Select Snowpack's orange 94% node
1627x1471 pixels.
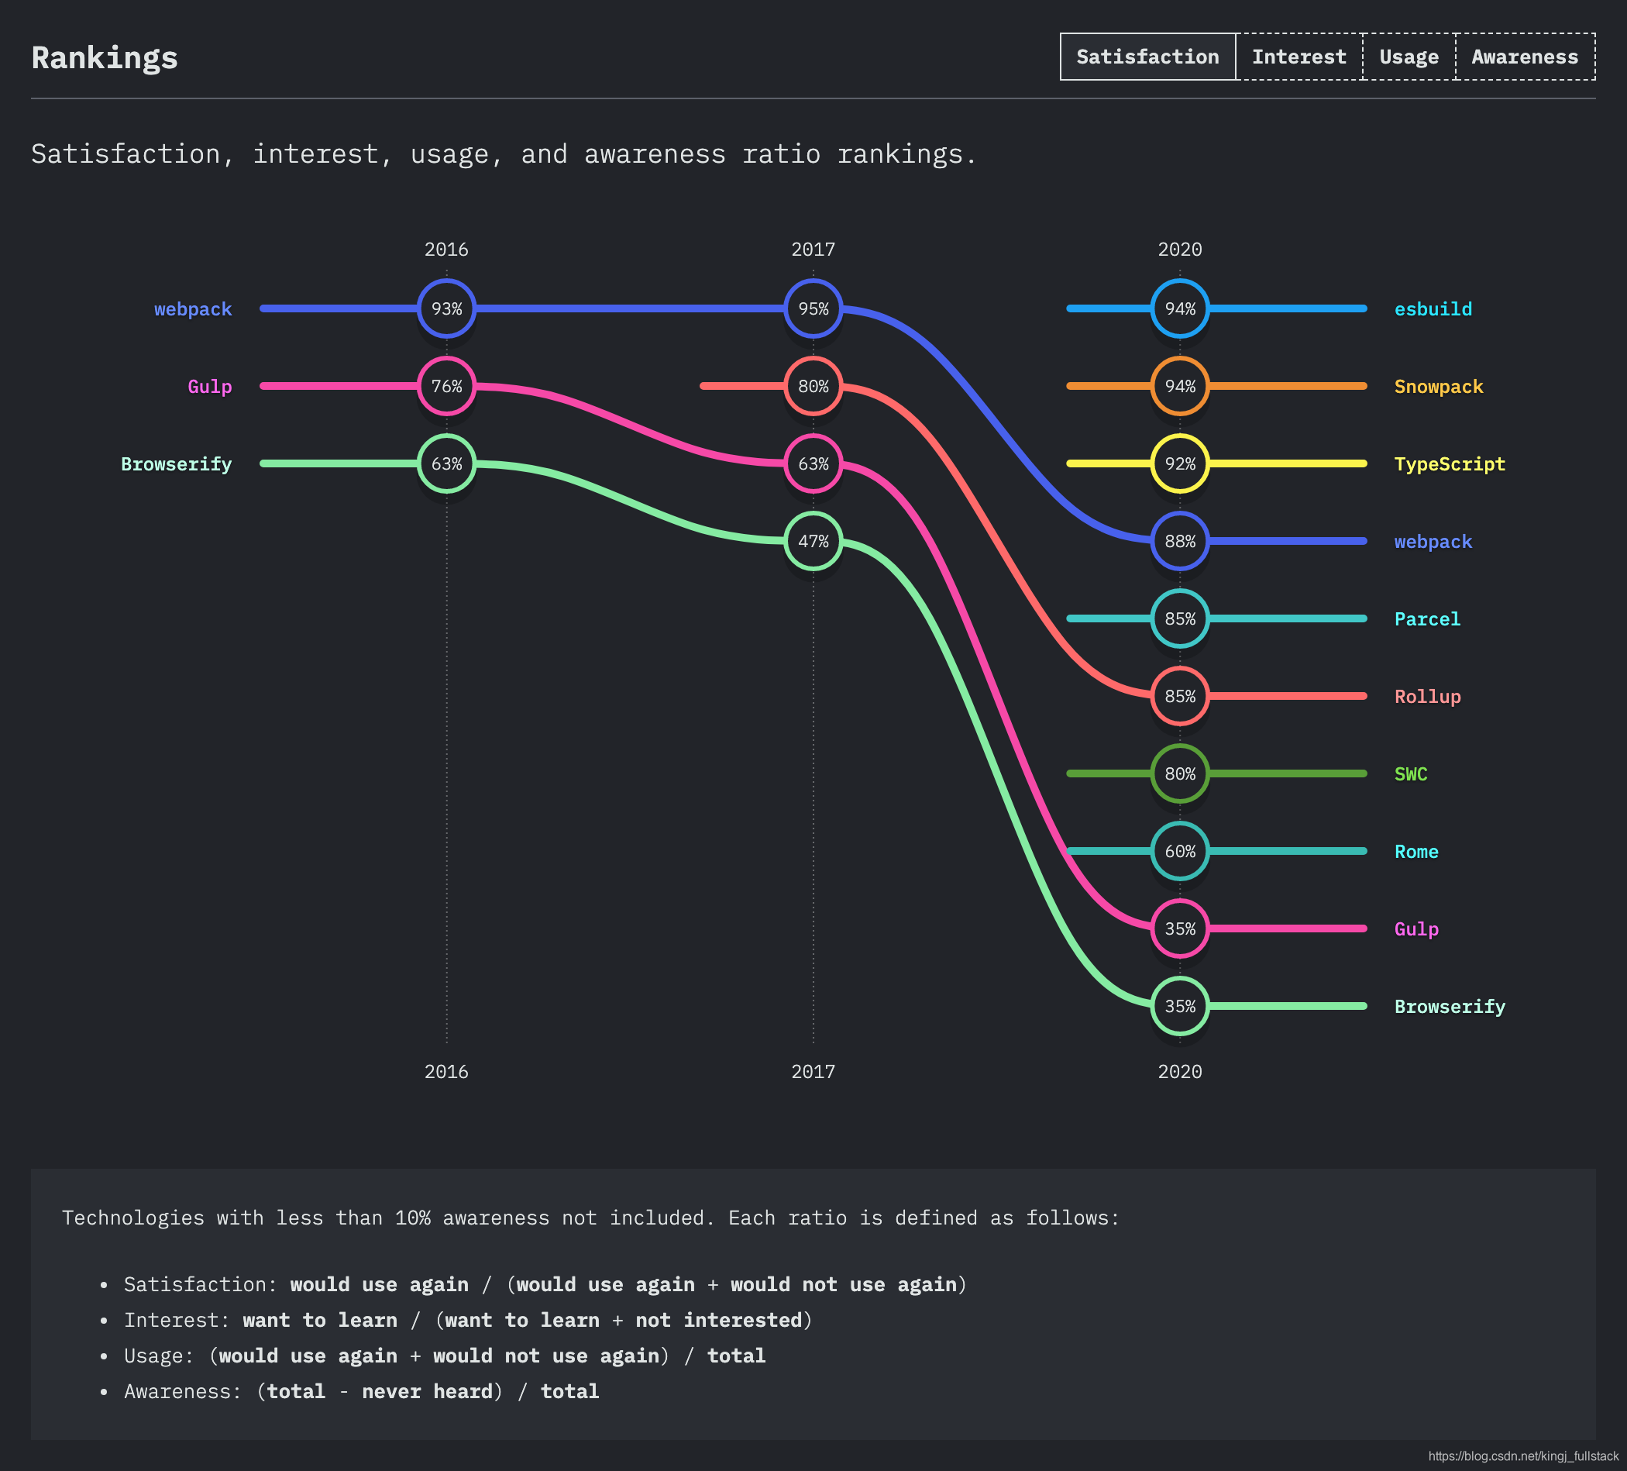[1179, 386]
